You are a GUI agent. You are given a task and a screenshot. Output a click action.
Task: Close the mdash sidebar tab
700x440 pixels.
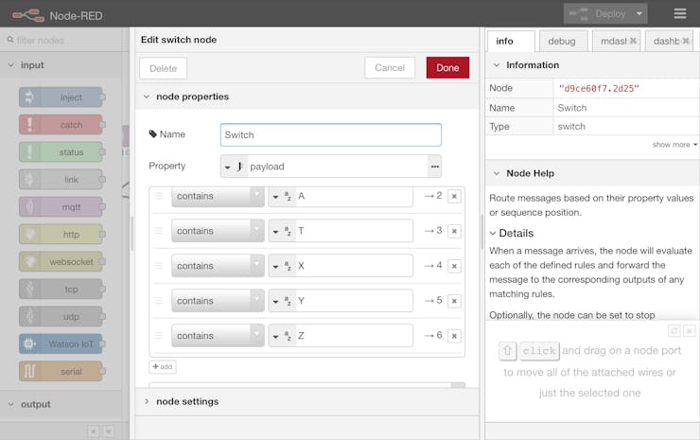633,41
